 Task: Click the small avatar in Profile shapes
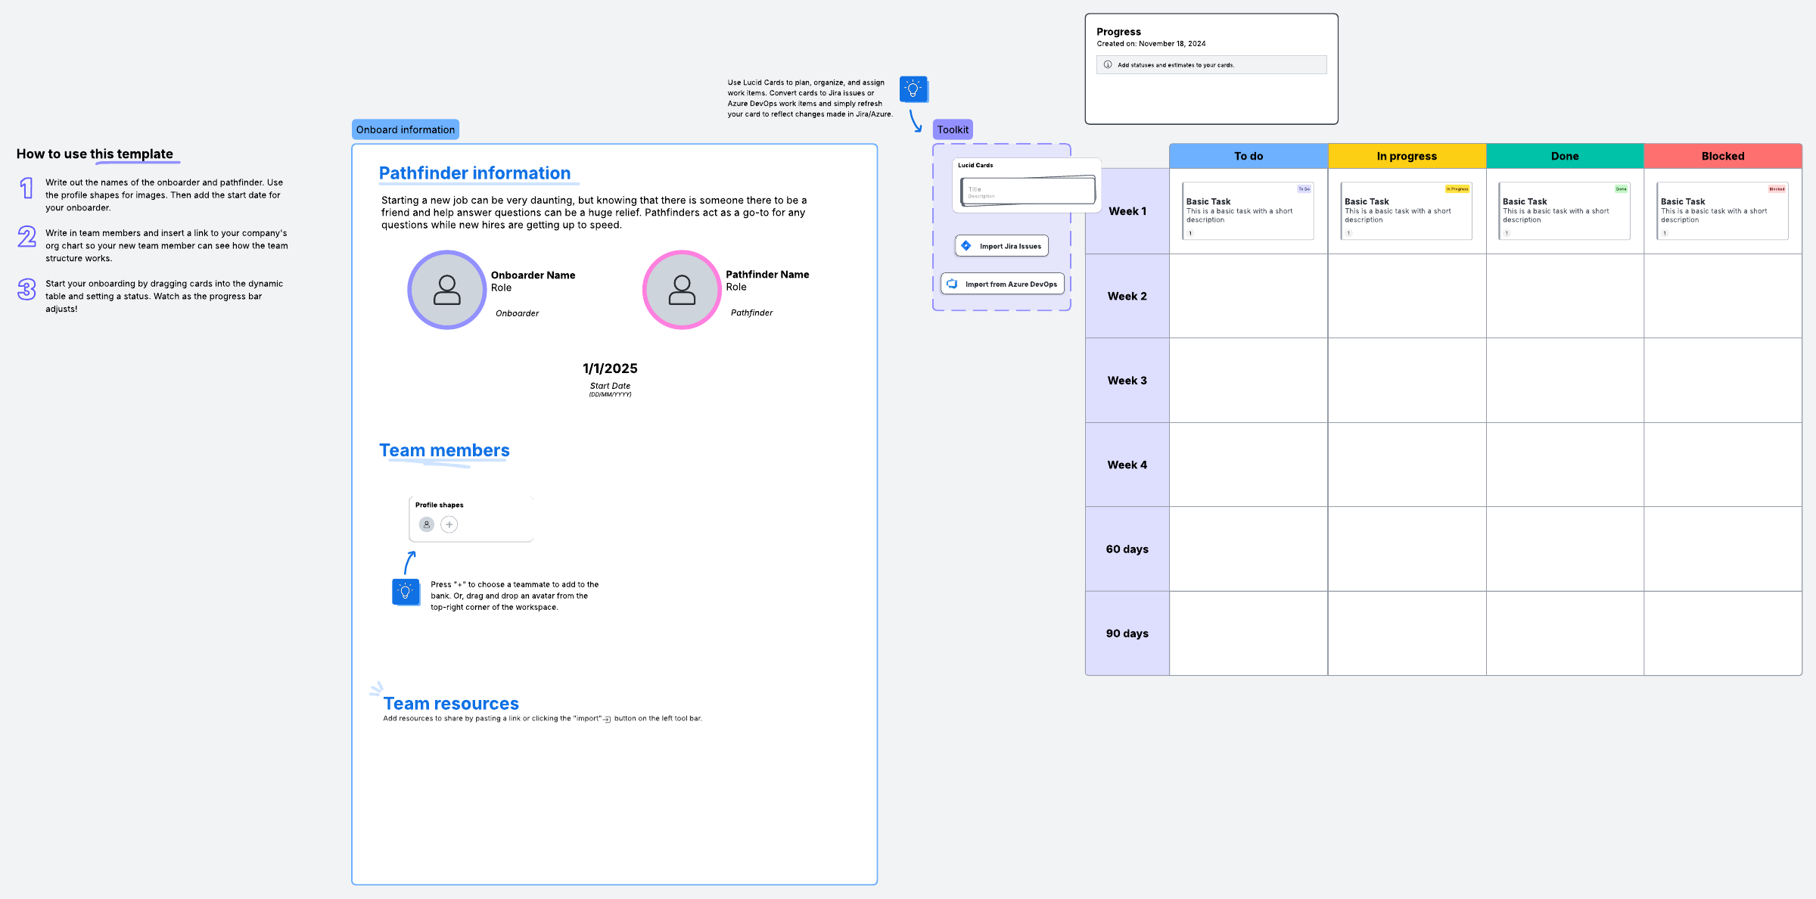[x=427, y=524]
